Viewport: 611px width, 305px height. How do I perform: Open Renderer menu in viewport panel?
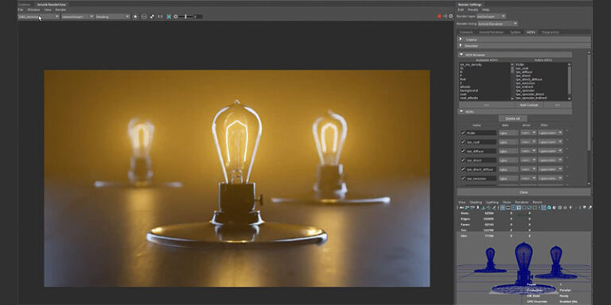click(521, 203)
